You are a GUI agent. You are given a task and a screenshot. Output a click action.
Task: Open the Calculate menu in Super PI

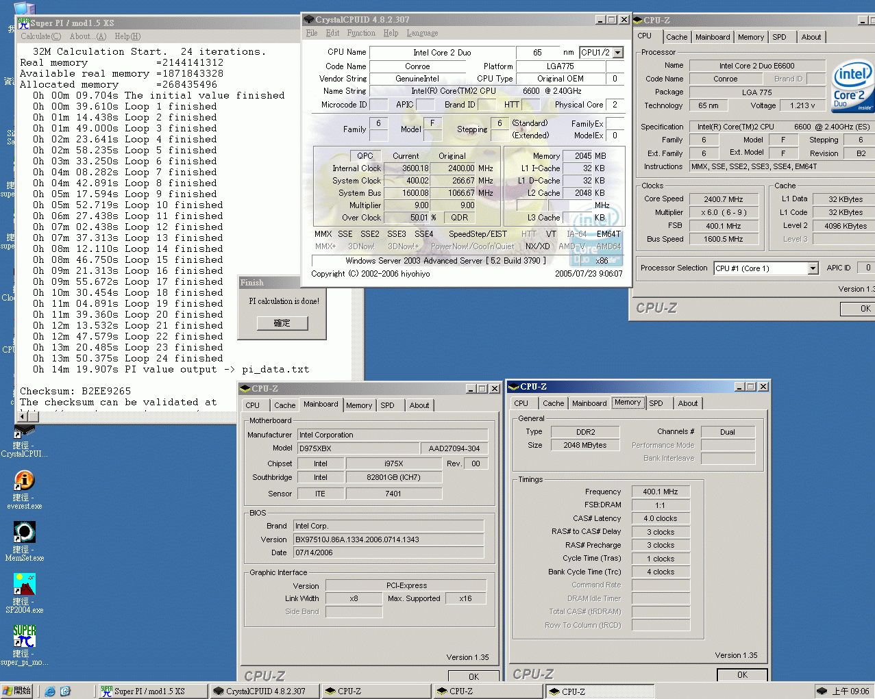40,36
